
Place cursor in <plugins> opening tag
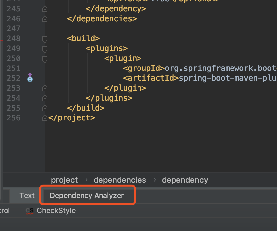tap(107, 48)
